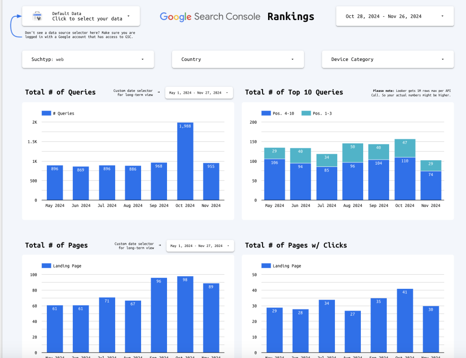Open custom date selector above Total # of Queries chart
The image size is (466, 358).
(x=199, y=93)
